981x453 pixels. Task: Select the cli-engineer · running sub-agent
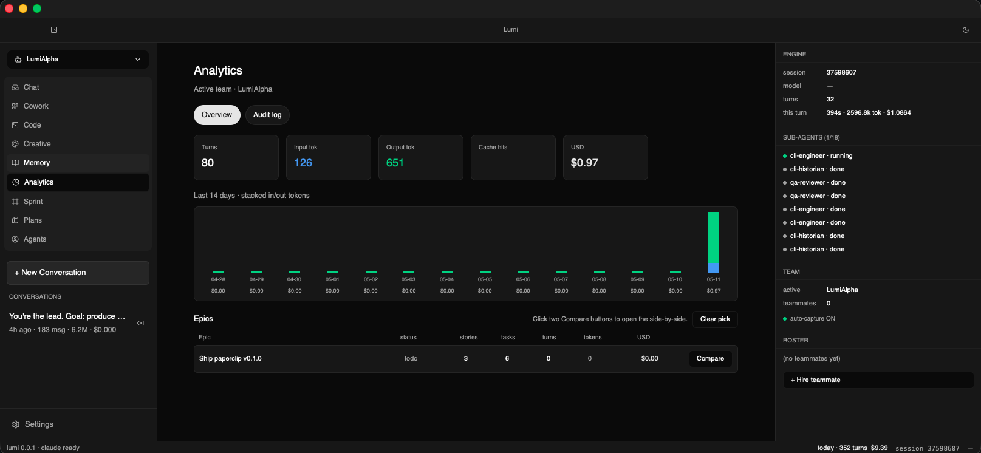[x=821, y=156]
